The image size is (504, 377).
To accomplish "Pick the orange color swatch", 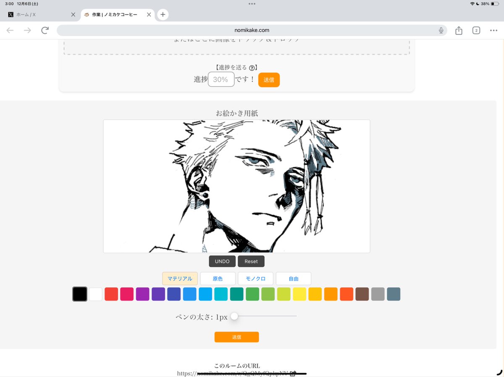I will (331, 294).
